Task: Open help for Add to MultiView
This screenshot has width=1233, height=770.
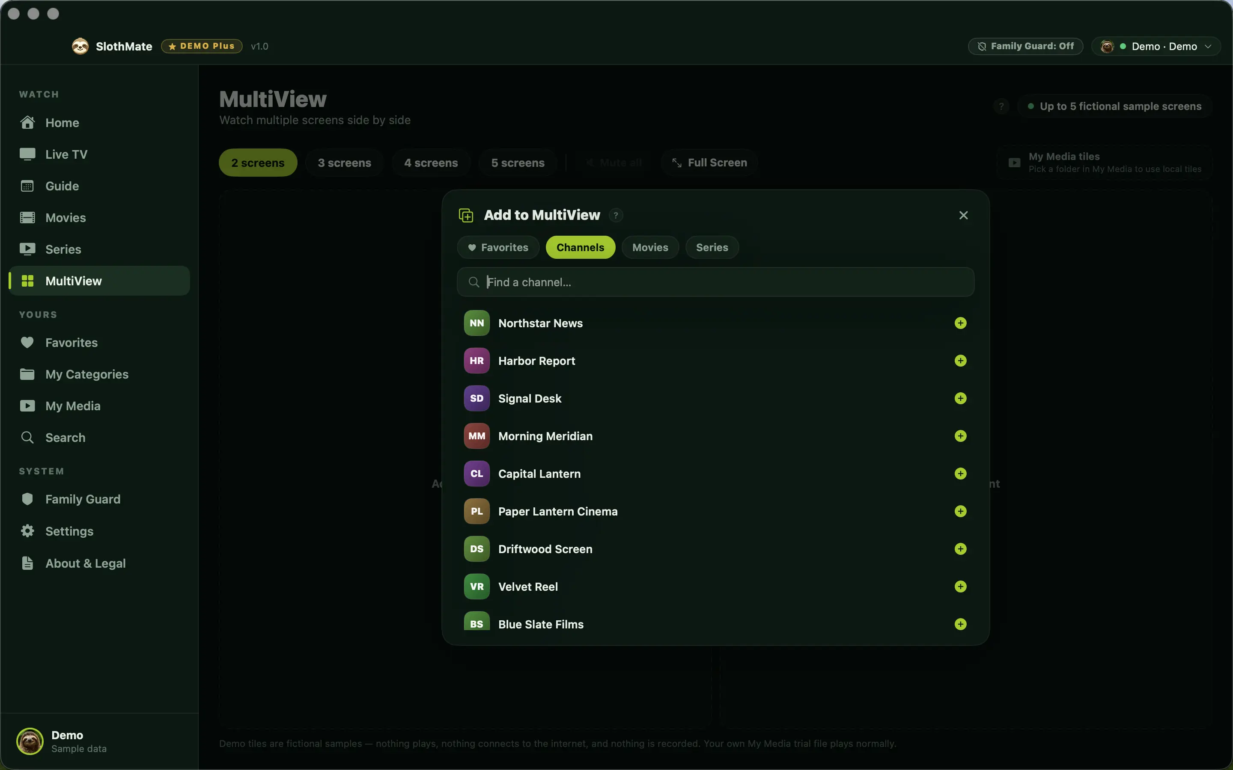Action: pyautogui.click(x=616, y=216)
